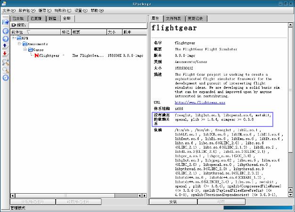Viewport: 295px width, 212px height.
Task: Open the 设置(S) menu
Action: click(81, 10)
